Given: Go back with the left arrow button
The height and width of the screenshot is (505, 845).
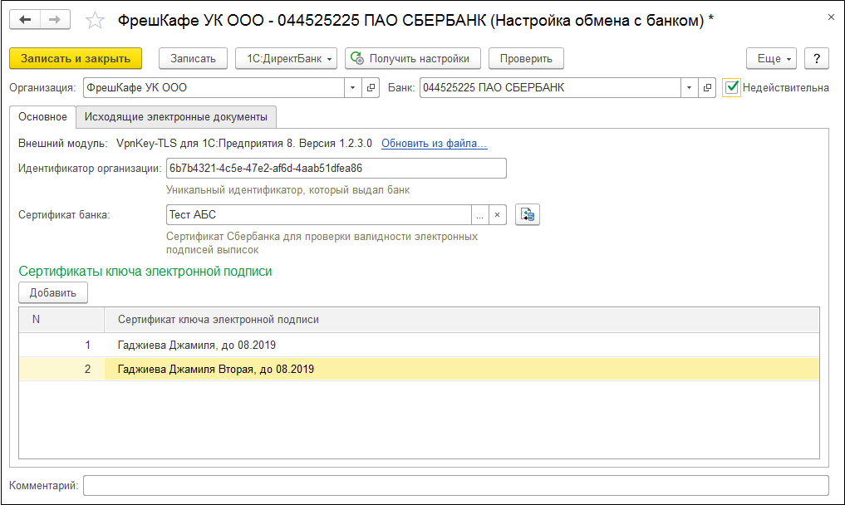Looking at the screenshot, I should (25, 20).
